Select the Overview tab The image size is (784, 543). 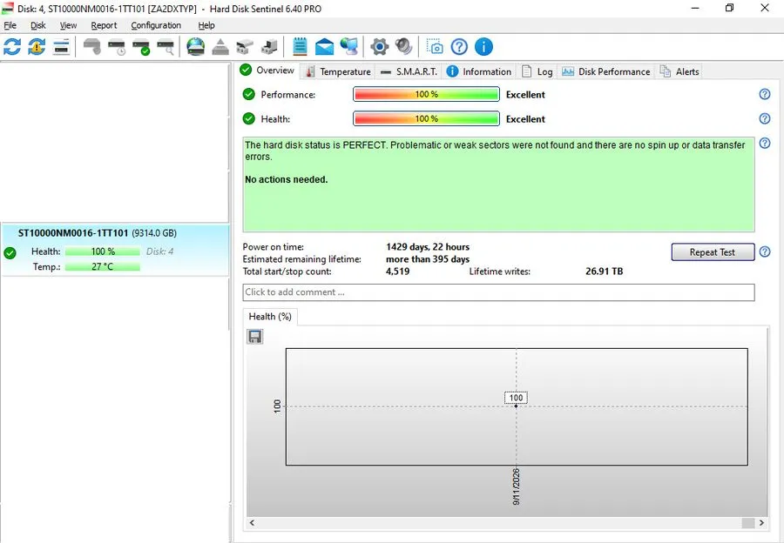[x=267, y=70]
